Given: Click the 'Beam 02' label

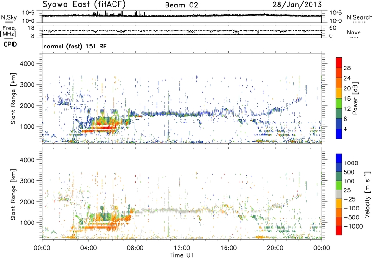Looking at the screenshot, I should coord(181,5).
